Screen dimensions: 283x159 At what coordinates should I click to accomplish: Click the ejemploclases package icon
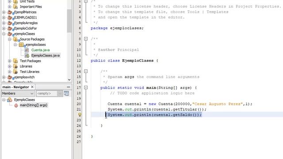point(22,45)
